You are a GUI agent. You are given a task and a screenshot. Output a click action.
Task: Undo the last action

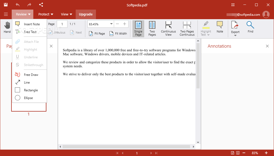(18, 5)
